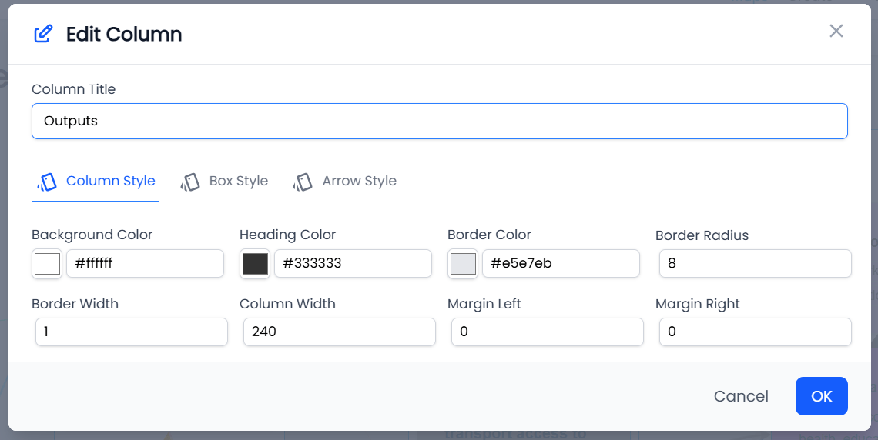Click the Box Style tab icon
The image size is (878, 440).
click(190, 182)
